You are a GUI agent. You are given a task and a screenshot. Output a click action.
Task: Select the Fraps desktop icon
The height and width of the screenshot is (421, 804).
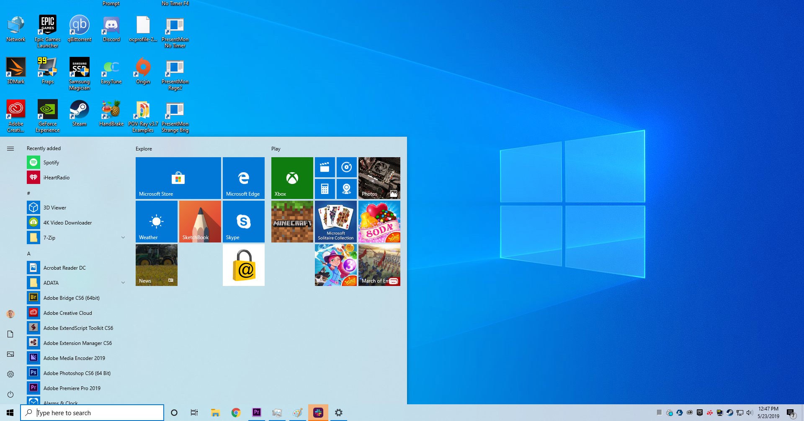click(x=47, y=71)
